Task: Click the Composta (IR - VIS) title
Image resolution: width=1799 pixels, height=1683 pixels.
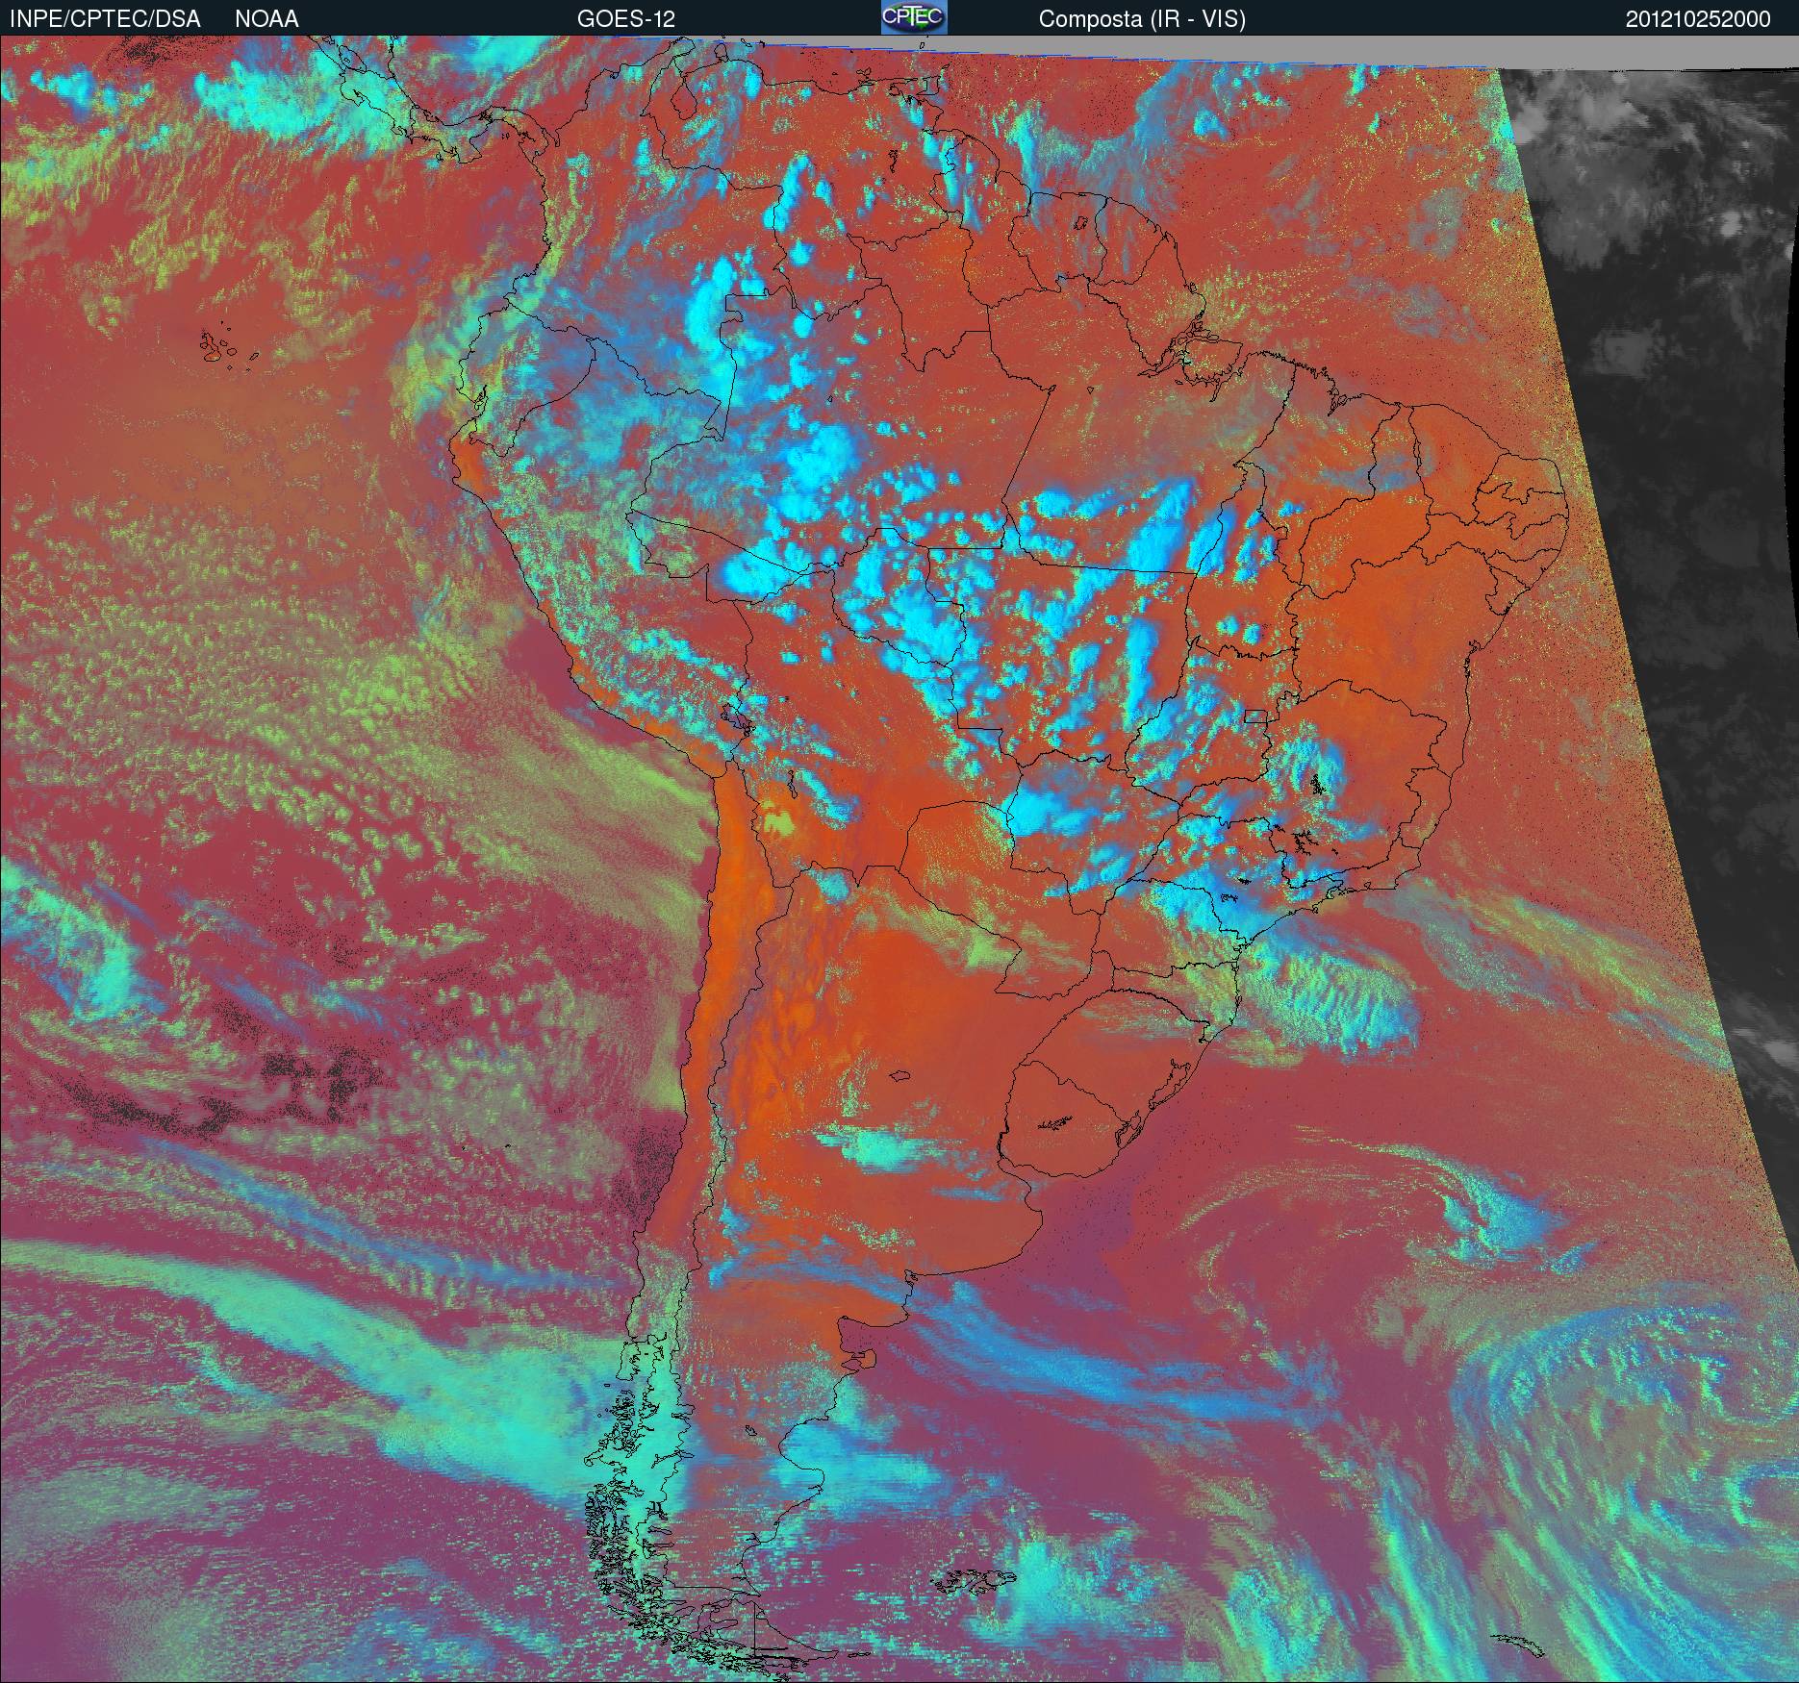Action: [1142, 19]
